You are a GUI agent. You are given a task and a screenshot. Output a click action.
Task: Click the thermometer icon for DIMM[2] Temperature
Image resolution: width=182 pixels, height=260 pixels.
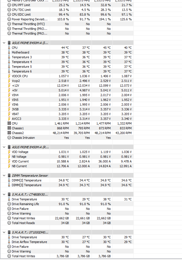[x=9, y=180]
